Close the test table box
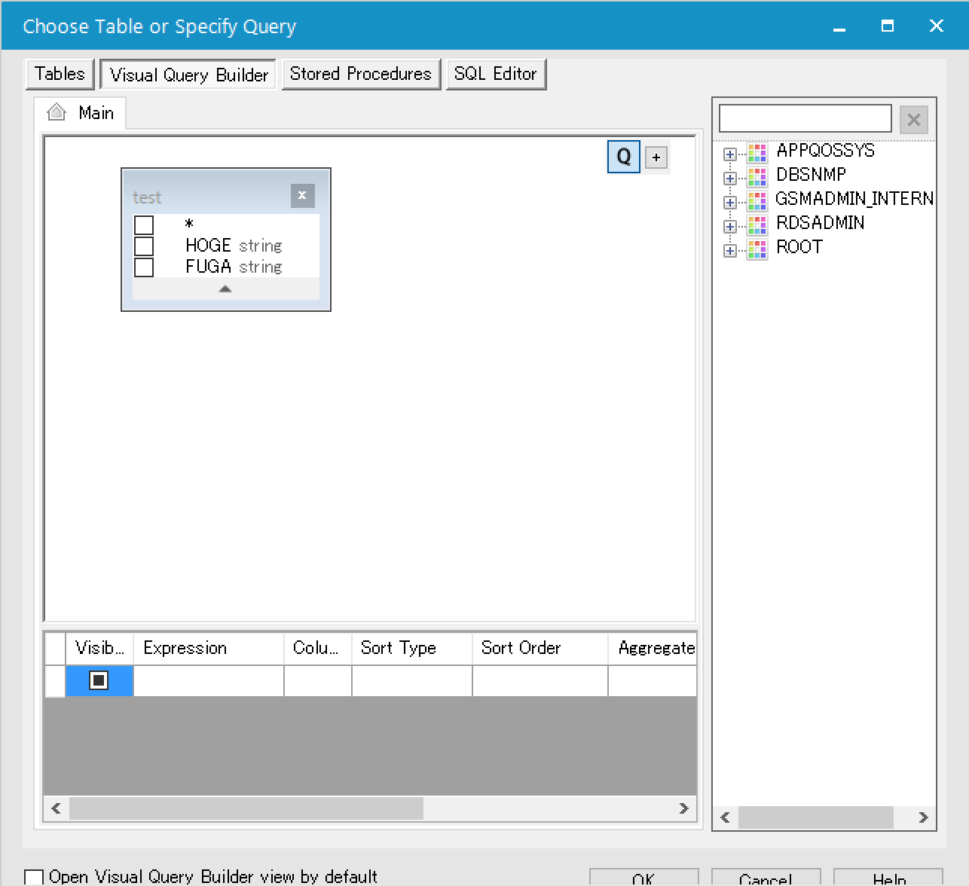The image size is (969, 886). [x=302, y=196]
